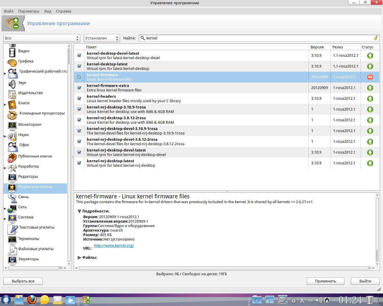383x306 pixels.
Task: Select the Sound category speaker icon
Action: pos(12,84)
